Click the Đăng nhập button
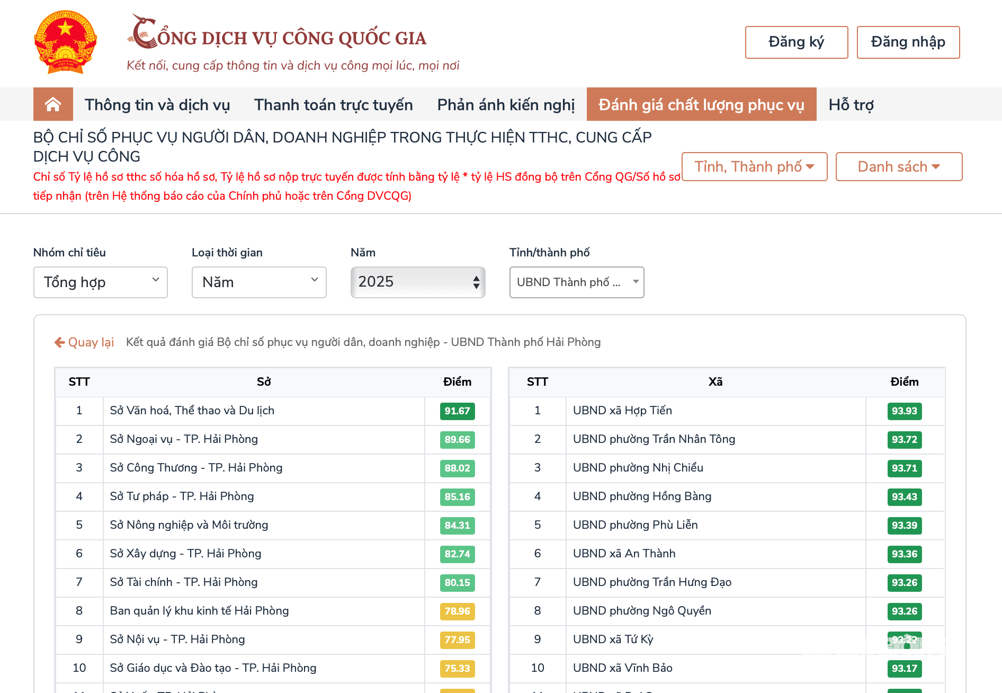1002x693 pixels. click(908, 42)
